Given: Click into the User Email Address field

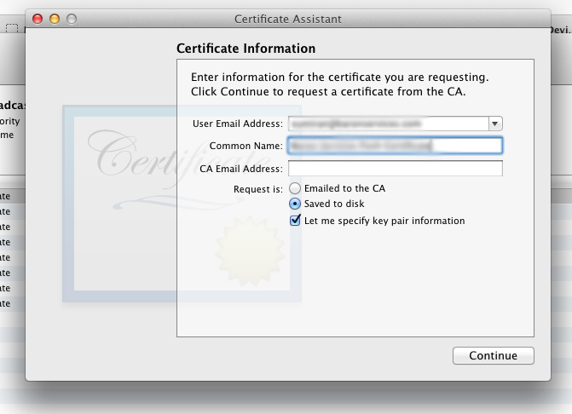Looking at the screenshot, I should click(x=388, y=124).
